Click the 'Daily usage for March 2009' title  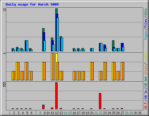[x=32, y=4]
